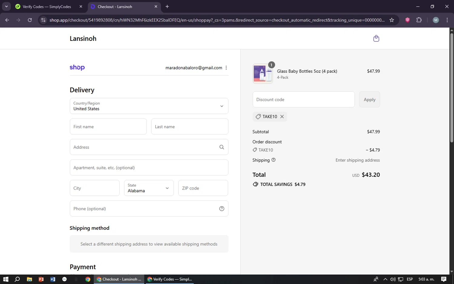Viewport: 454px width, 284px height.
Task: Click the Apartment, suite field
Action: 149,167
